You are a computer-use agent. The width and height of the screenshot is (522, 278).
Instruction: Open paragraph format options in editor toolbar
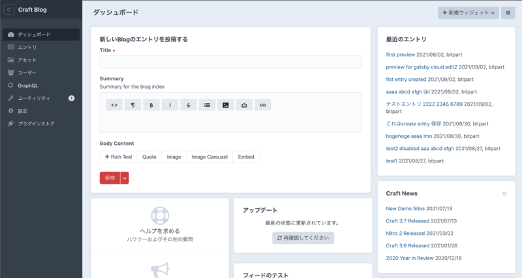[x=133, y=104]
